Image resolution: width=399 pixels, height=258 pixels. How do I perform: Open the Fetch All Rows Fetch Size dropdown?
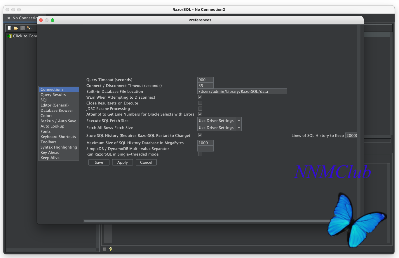click(219, 128)
